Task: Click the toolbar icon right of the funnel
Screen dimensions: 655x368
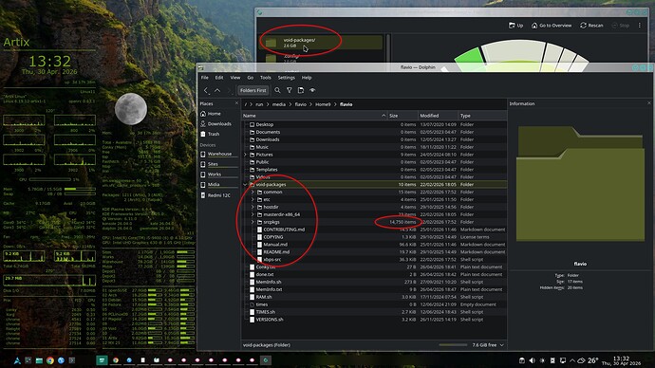Action: [301, 90]
